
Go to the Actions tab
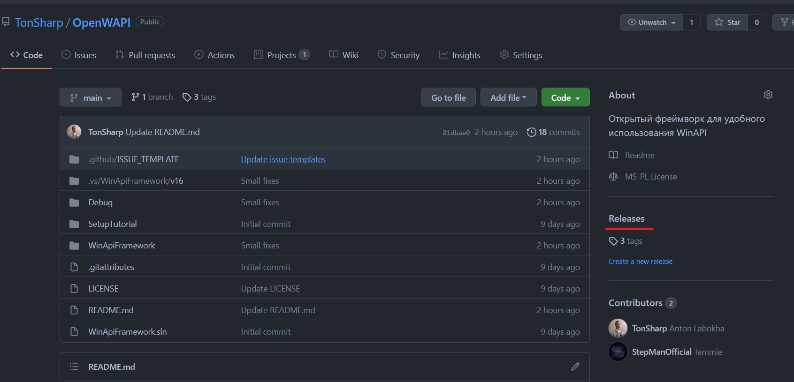[214, 55]
